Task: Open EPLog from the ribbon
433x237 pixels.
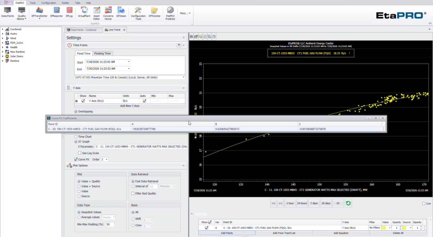Action: (x=69, y=12)
